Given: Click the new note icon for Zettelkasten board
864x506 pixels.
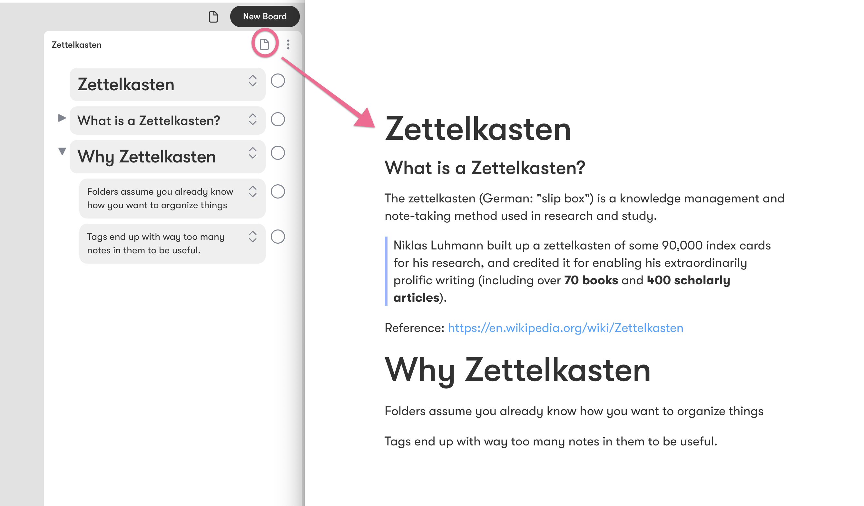Looking at the screenshot, I should 264,44.
